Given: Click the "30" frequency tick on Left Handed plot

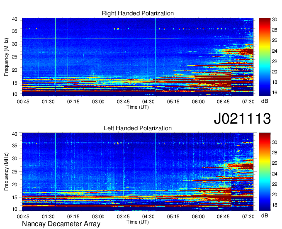Looking at the screenshot, I should 15,158.
